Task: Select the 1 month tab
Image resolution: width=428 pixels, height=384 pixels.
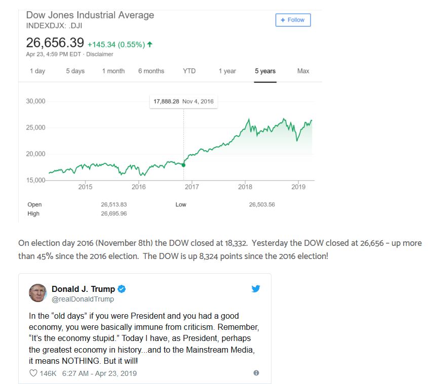Action: point(113,71)
